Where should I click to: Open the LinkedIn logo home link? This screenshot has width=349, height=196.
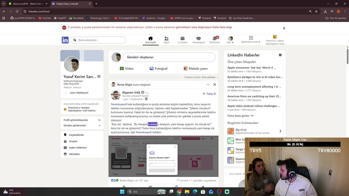pos(65,40)
